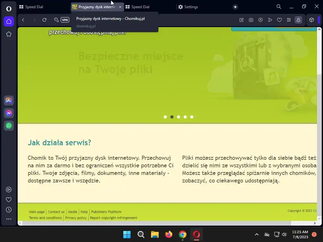Click the address bar search magnifier icon
Image resolution: width=323 pixels, height=242 pixels.
(x=56, y=20)
